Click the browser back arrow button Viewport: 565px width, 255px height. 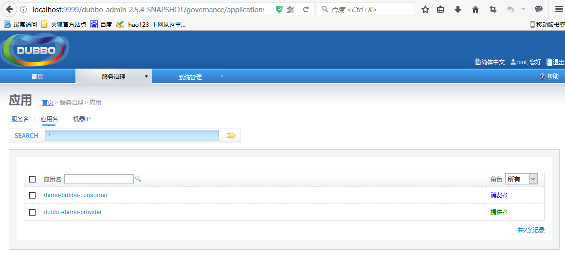click(9, 9)
